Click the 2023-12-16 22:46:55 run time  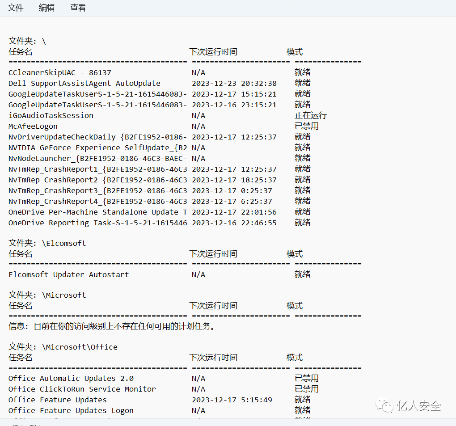[x=234, y=223]
